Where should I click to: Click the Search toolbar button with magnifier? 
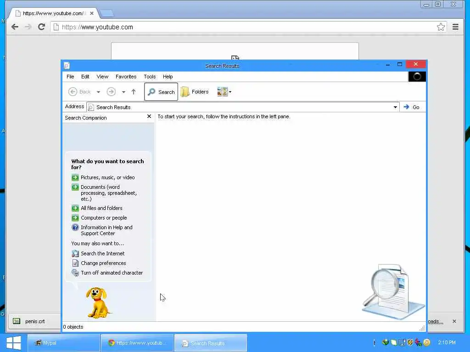click(x=161, y=92)
